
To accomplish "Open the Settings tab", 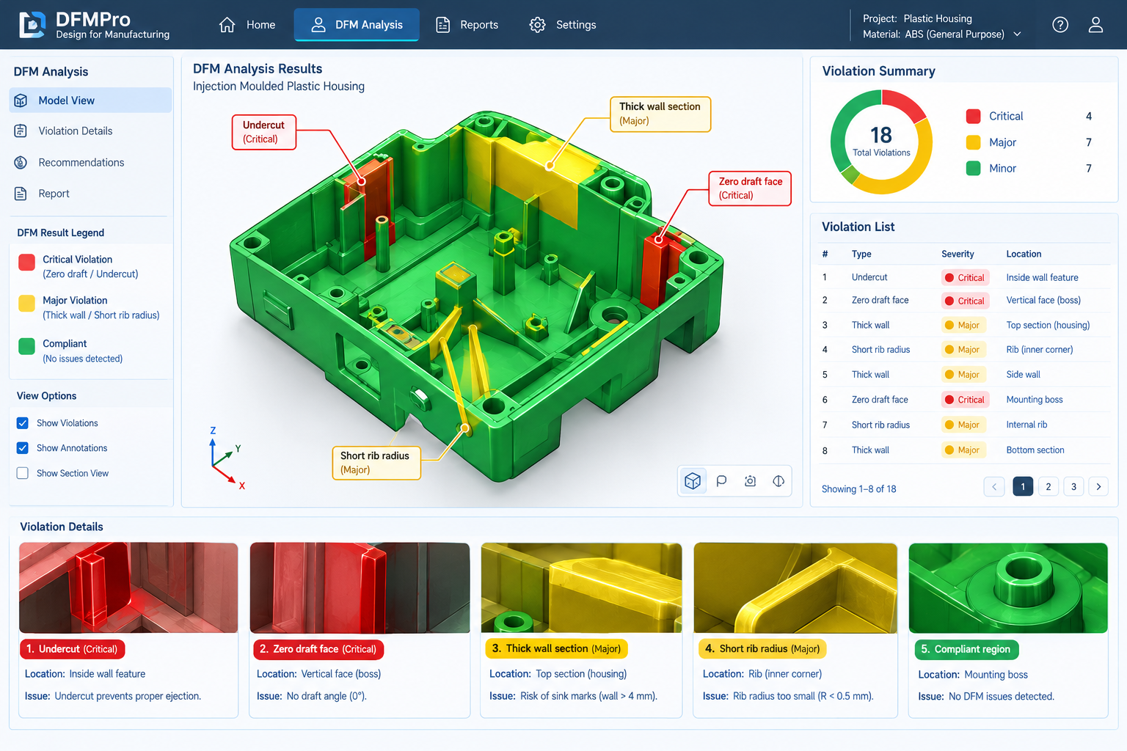I will (x=563, y=25).
